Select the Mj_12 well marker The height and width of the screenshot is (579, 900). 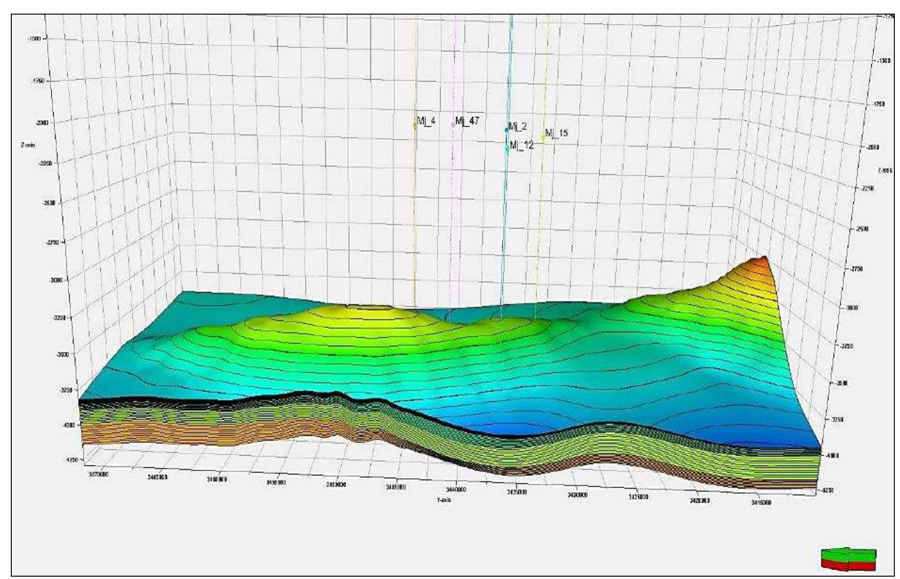506,148
